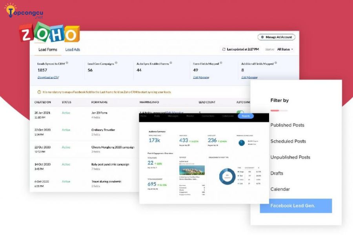Select Unpublished Posts filter option
This screenshot has height=235, width=353.
(x=290, y=157)
